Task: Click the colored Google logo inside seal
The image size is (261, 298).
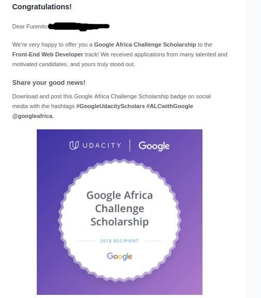Action: 120,257
